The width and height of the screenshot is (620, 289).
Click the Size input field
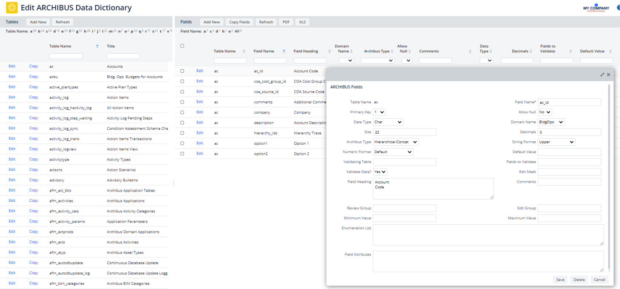(405, 132)
